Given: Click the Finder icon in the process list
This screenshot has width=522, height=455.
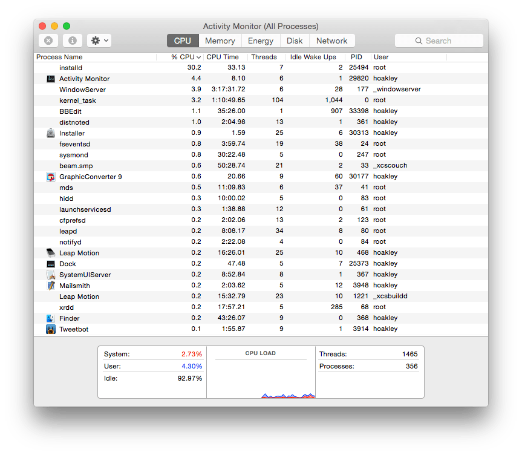Looking at the screenshot, I should point(50,318).
